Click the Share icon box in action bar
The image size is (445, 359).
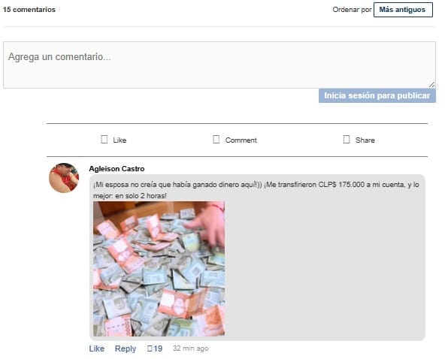(347, 139)
